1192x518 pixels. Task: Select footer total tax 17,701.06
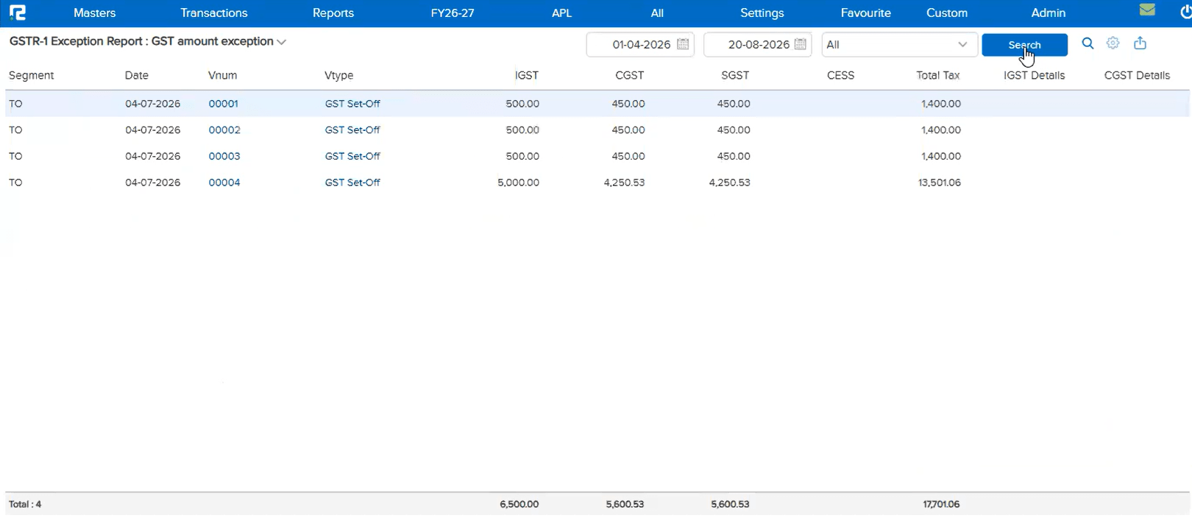click(x=942, y=505)
